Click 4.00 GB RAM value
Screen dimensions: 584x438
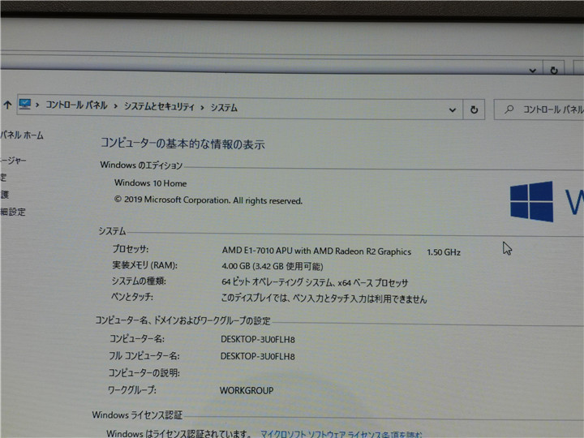[273, 266]
